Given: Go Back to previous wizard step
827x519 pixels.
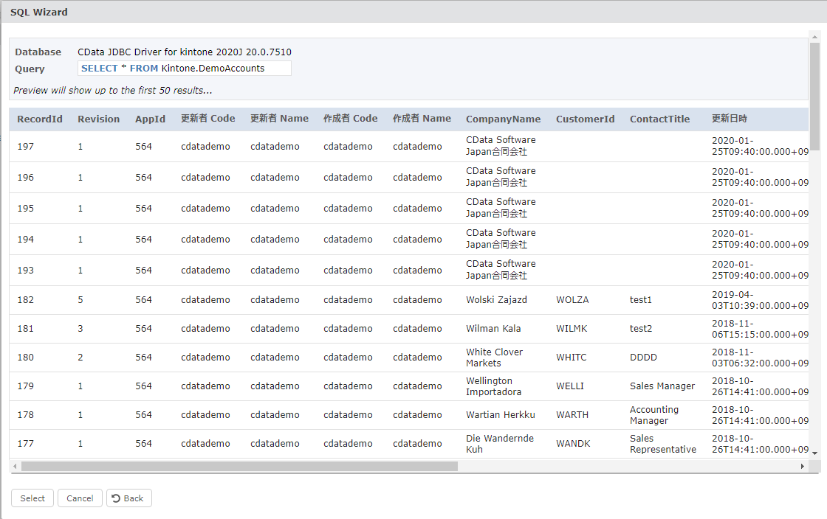Looking at the screenshot, I should [128, 498].
